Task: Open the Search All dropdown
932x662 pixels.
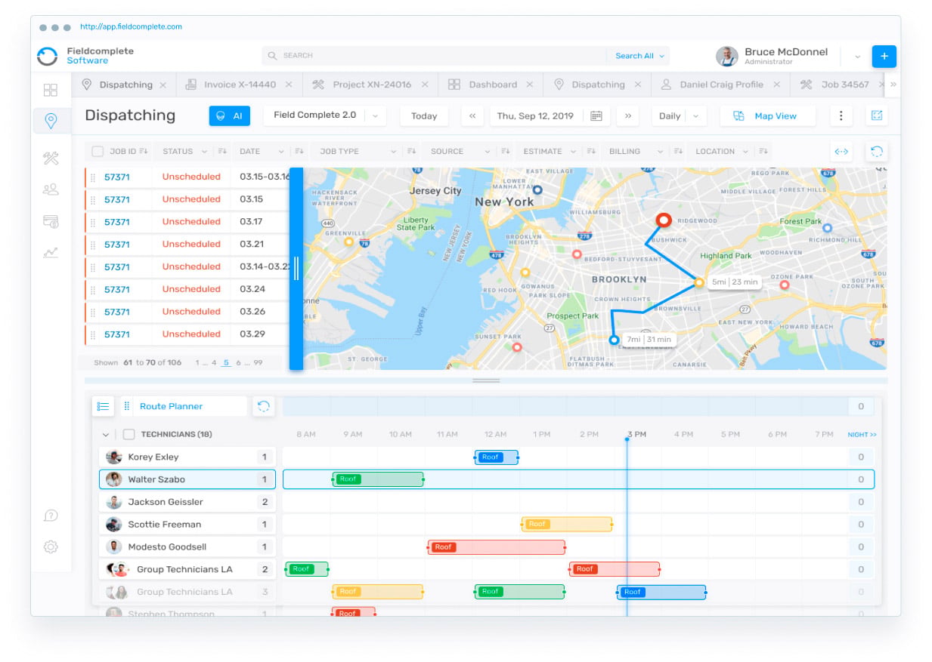Action: 639,56
